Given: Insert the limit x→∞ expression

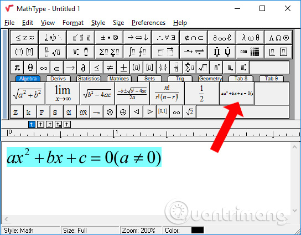Looking at the screenshot, I should (x=63, y=94).
